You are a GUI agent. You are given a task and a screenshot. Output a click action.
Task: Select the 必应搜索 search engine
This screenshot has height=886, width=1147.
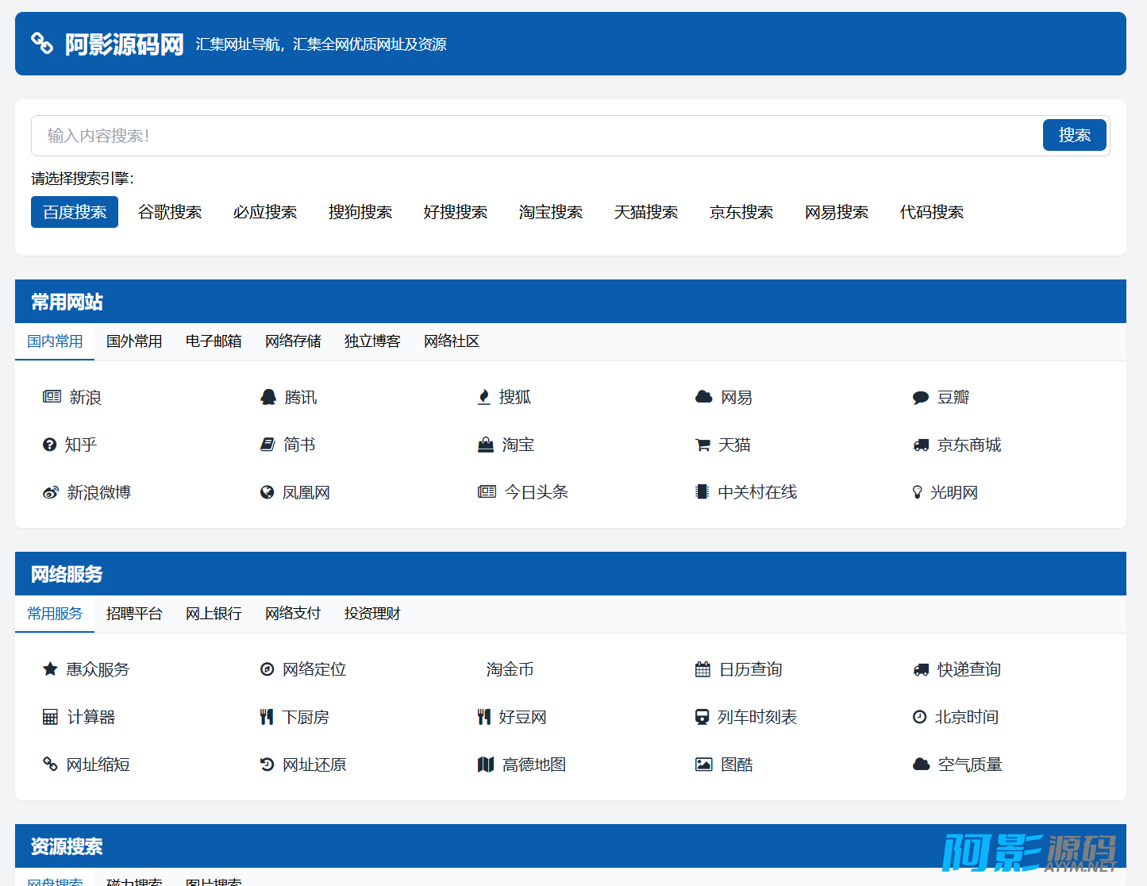[265, 212]
